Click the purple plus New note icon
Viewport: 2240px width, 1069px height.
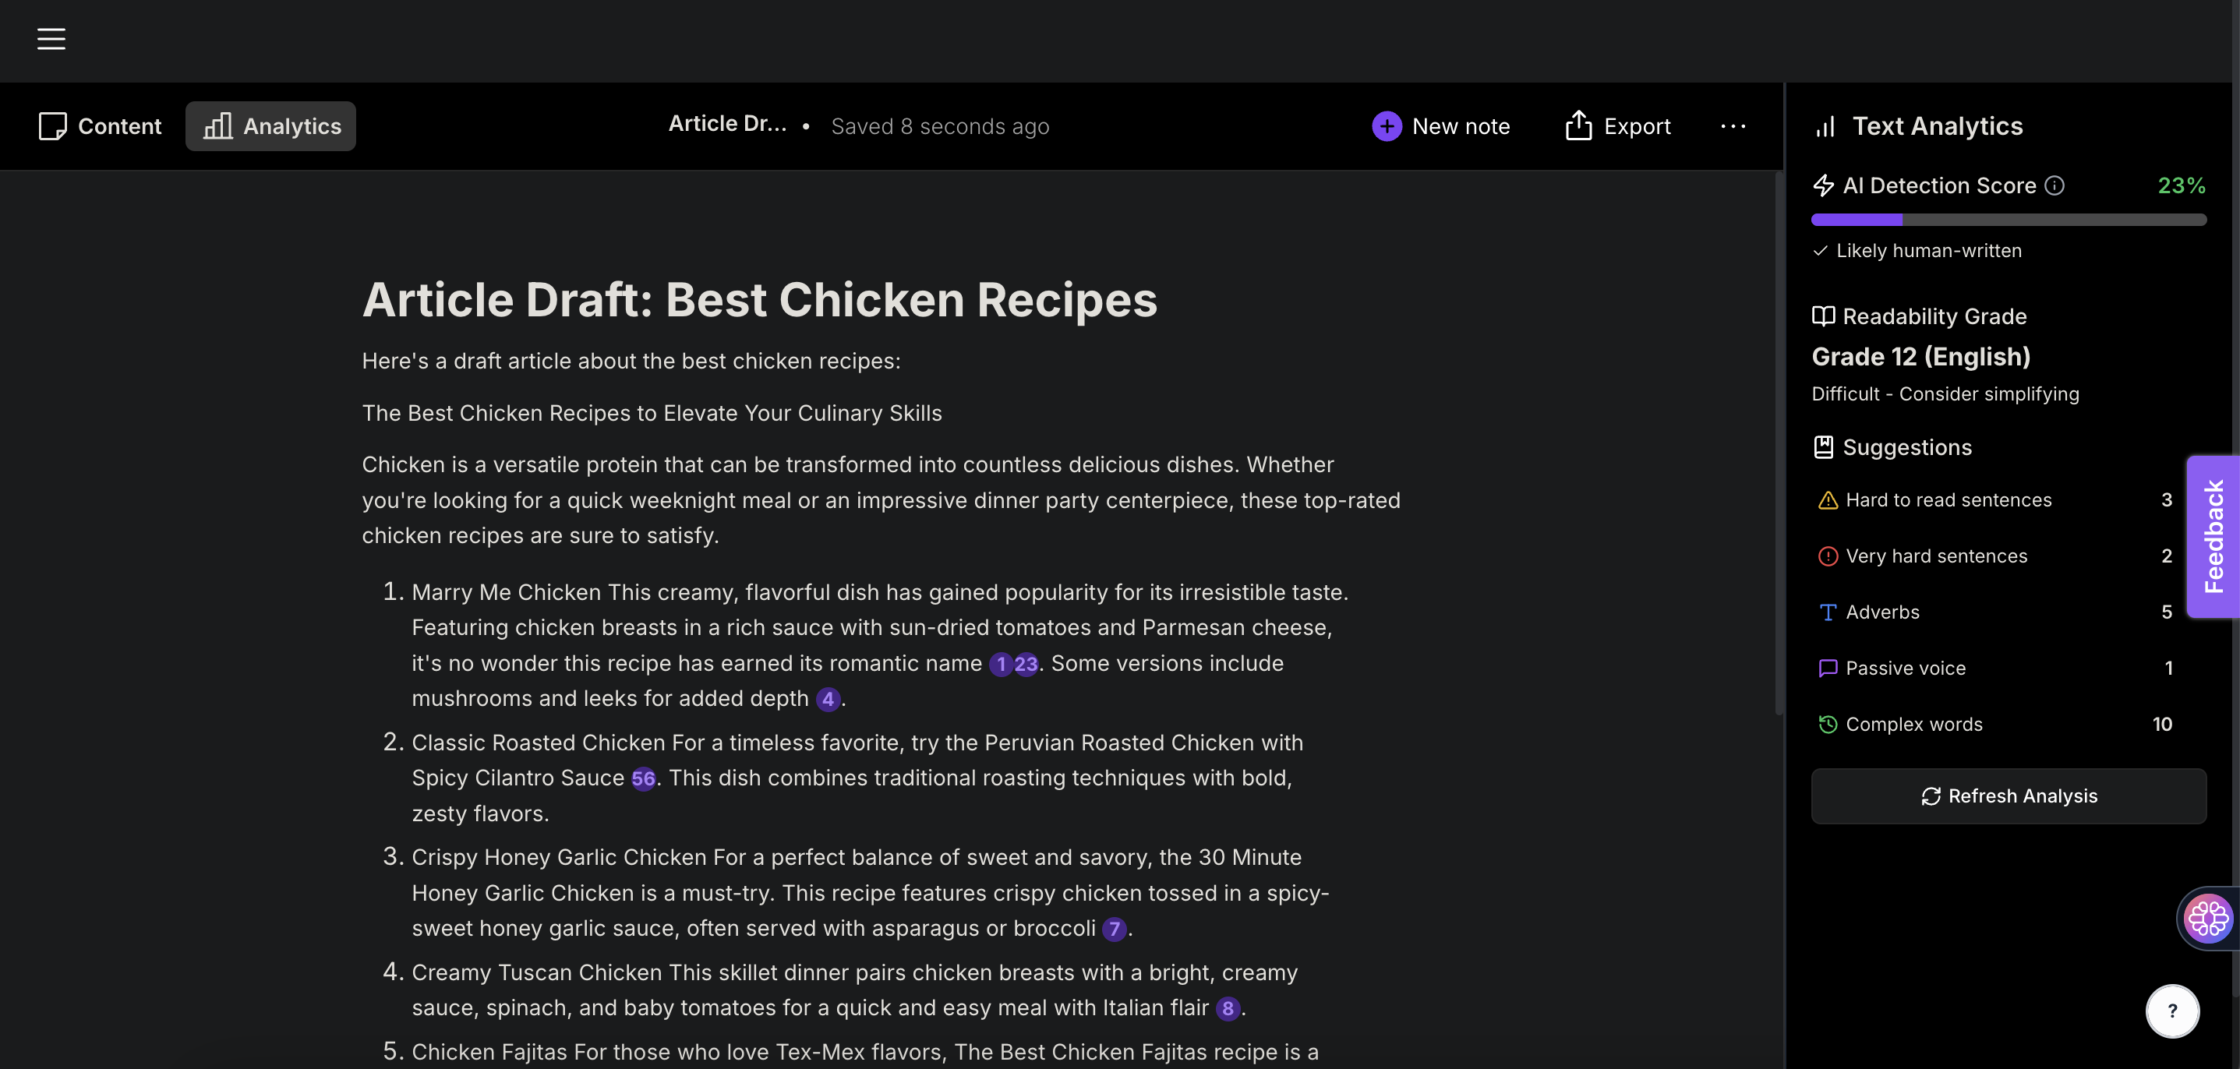tap(1386, 126)
